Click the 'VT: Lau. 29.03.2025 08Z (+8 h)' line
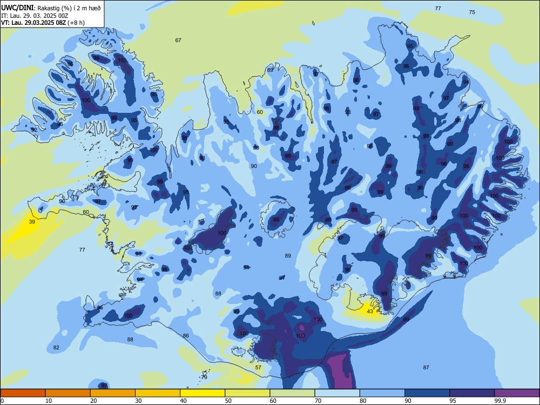 [43, 23]
